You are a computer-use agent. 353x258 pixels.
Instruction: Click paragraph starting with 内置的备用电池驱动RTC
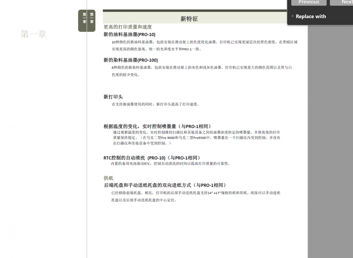pyautogui.click(x=170, y=164)
